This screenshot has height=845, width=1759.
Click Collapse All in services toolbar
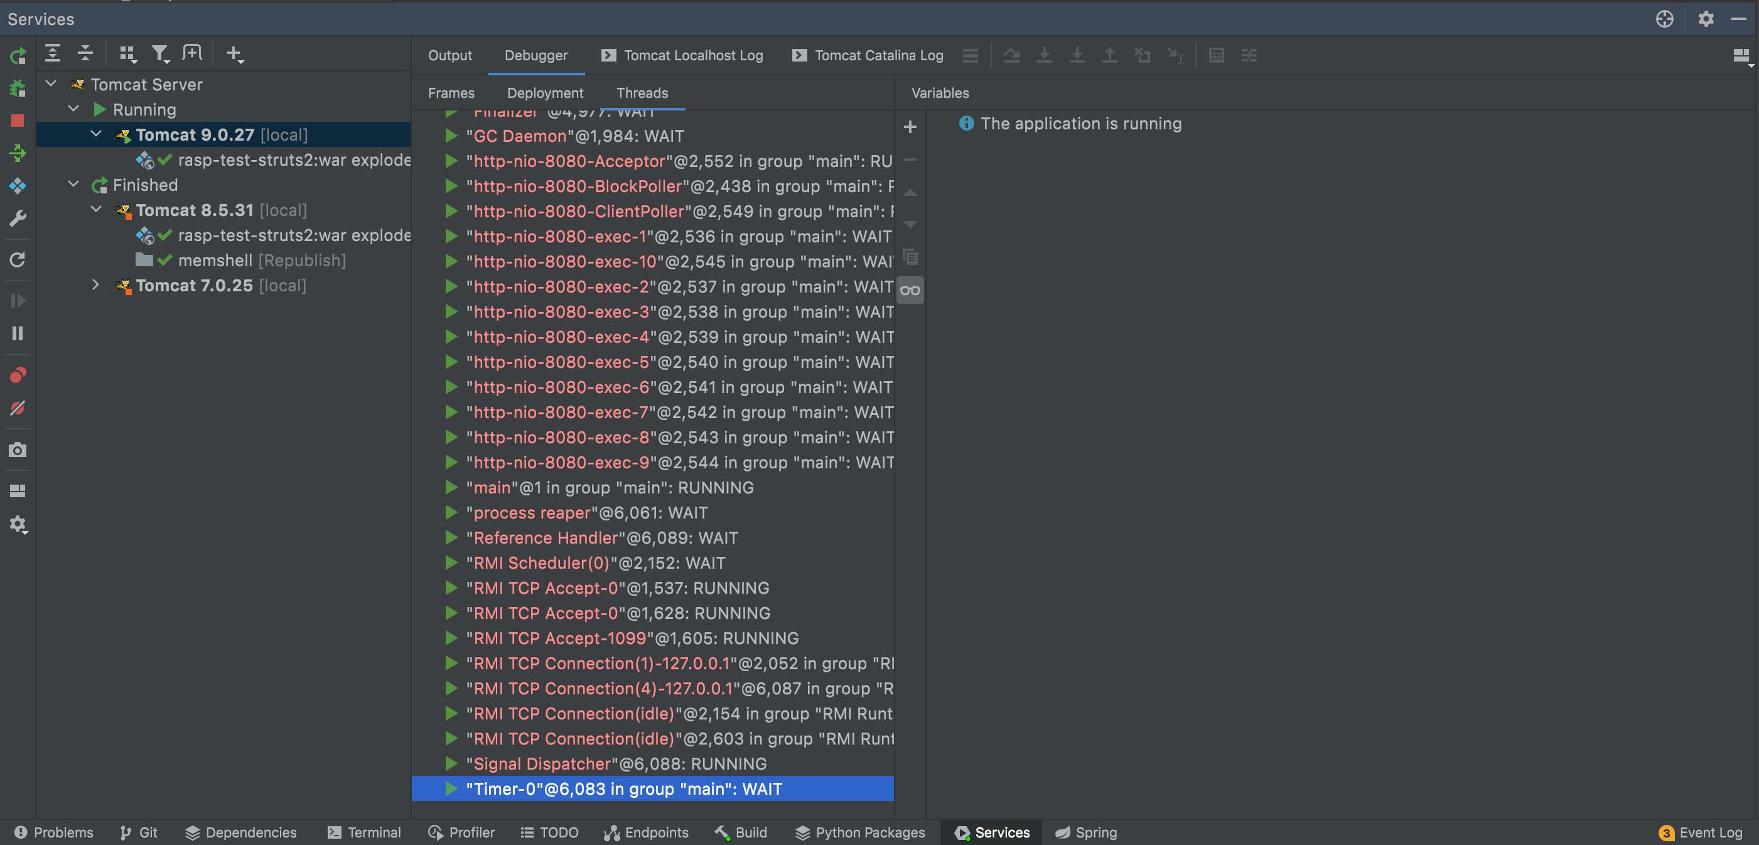tap(85, 53)
